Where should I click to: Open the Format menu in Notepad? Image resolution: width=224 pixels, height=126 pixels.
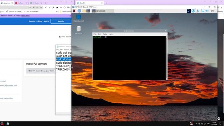(x=66, y=50)
